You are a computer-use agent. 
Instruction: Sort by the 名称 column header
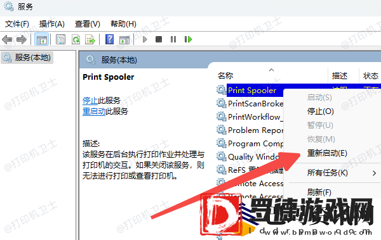point(225,76)
